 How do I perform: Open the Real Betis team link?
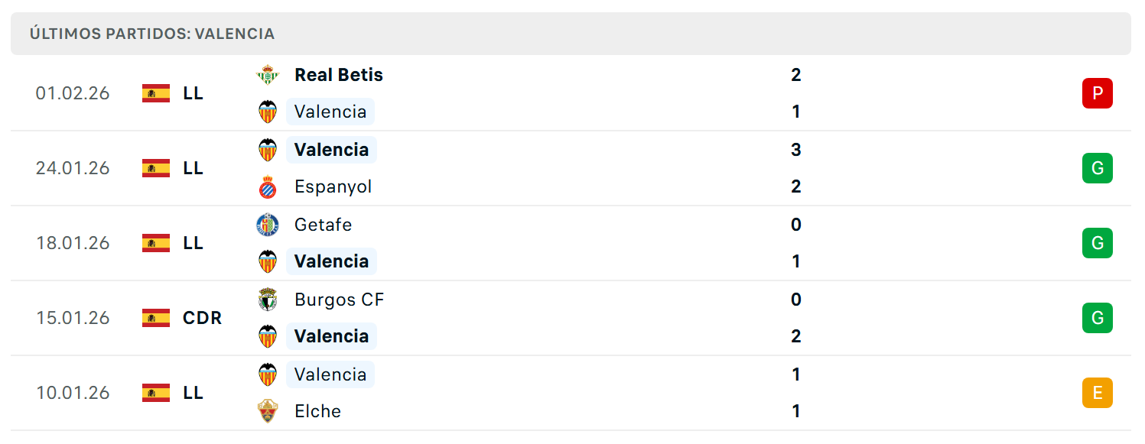(339, 75)
